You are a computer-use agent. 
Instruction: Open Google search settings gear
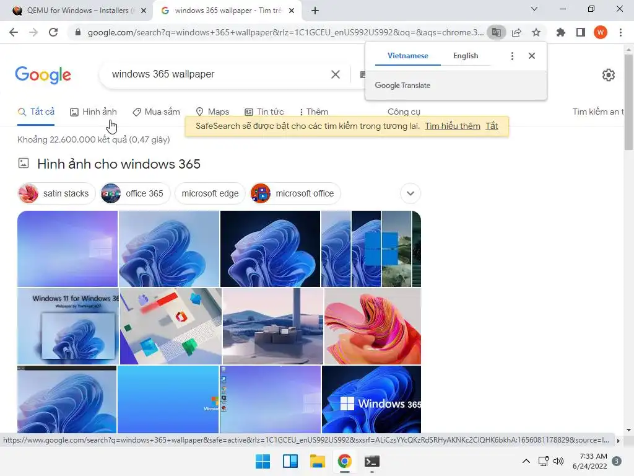point(609,75)
